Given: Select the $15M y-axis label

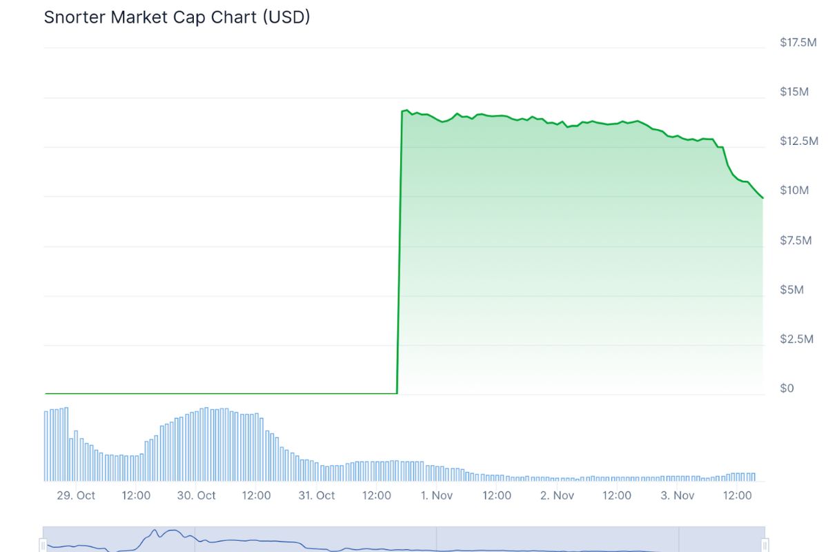Looking at the screenshot, I should click(794, 92).
